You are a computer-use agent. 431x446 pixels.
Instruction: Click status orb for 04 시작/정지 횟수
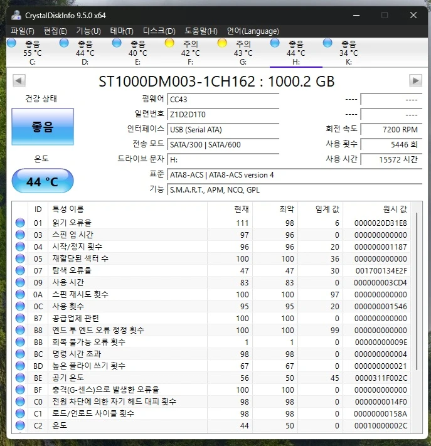coord(20,247)
